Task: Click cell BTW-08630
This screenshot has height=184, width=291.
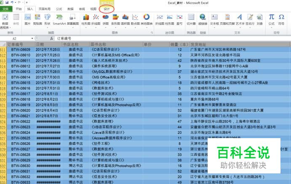Action: point(21,165)
